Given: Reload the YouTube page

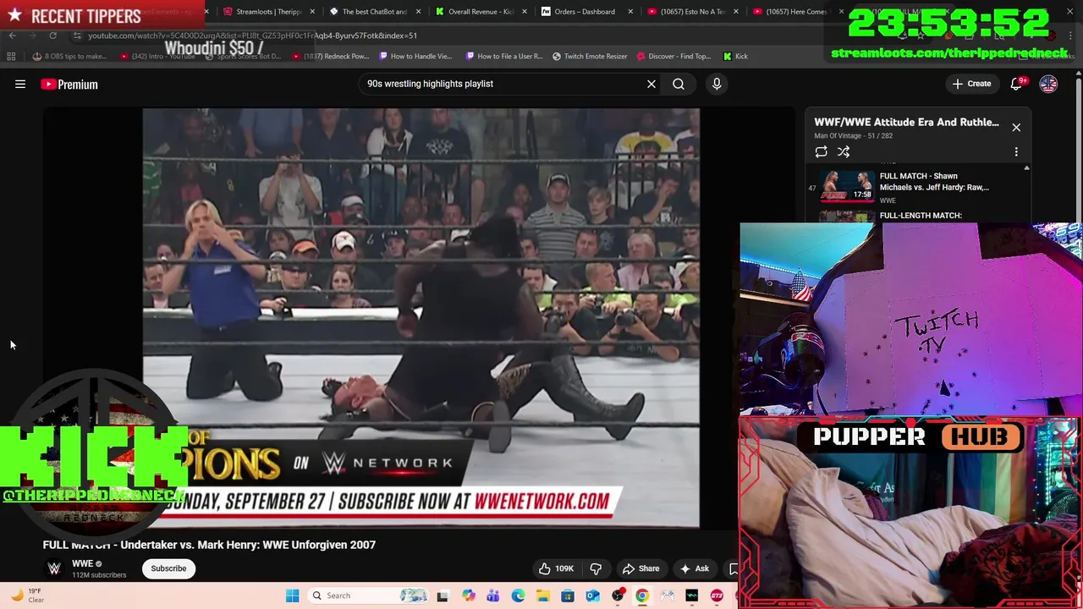Looking at the screenshot, I should [x=52, y=36].
